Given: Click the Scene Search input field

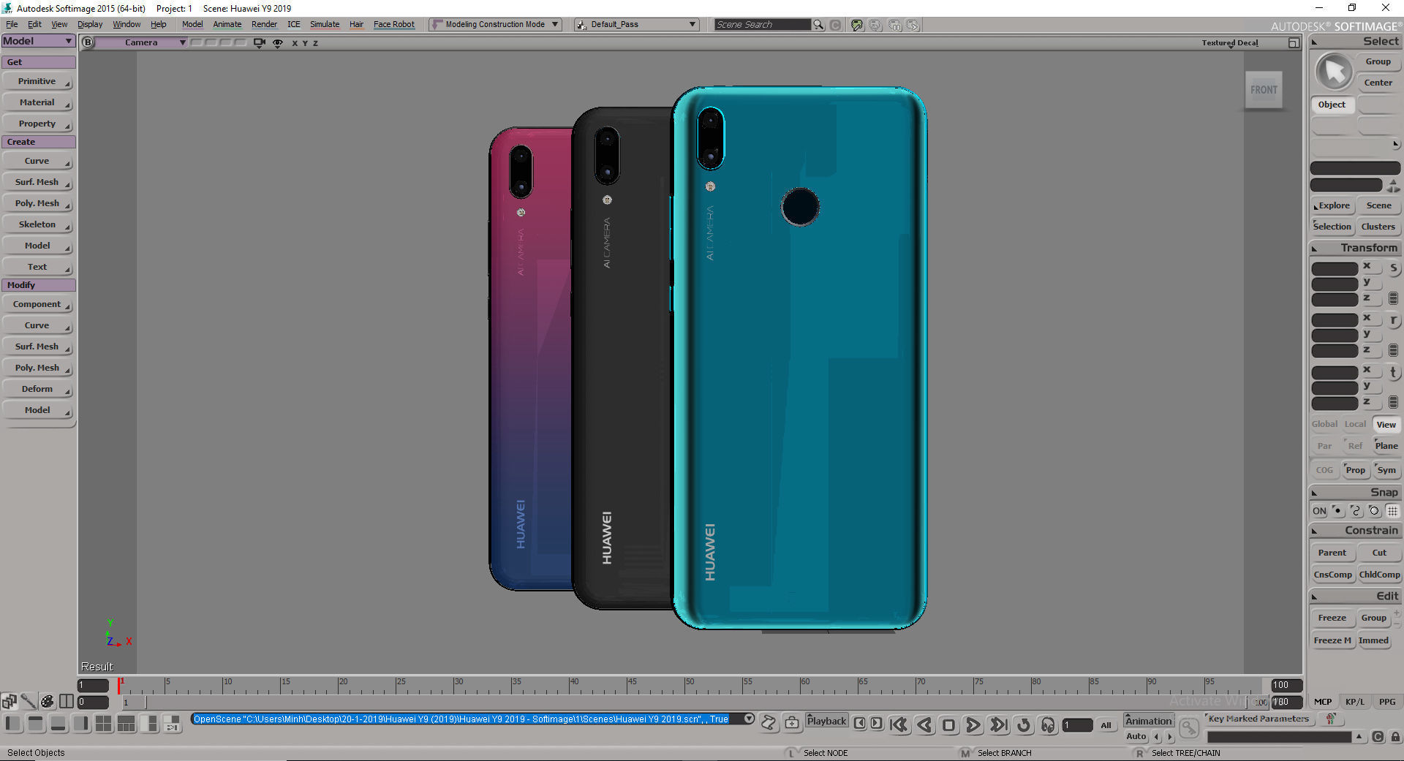Looking at the screenshot, I should coord(762,25).
